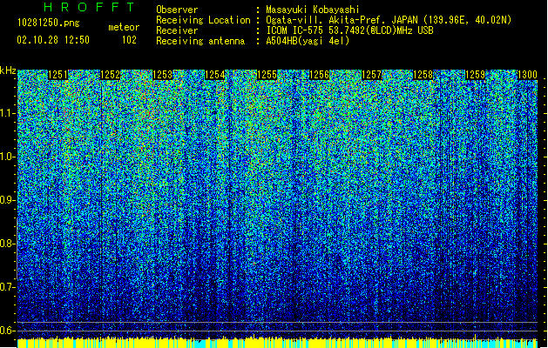Click the 0.8 kHz axis label
The height and width of the screenshot is (348, 548).
pos(7,244)
